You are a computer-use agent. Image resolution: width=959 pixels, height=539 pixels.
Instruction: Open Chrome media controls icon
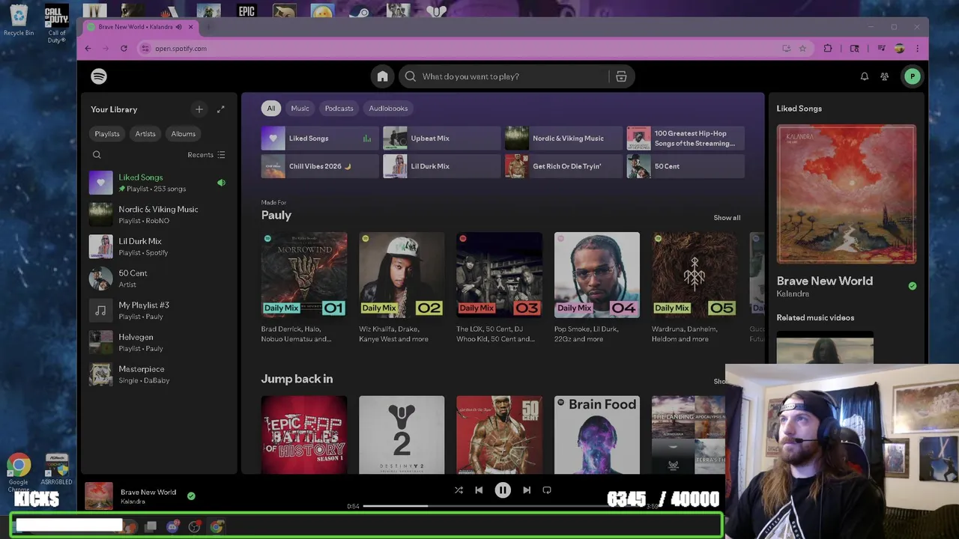[882, 49]
